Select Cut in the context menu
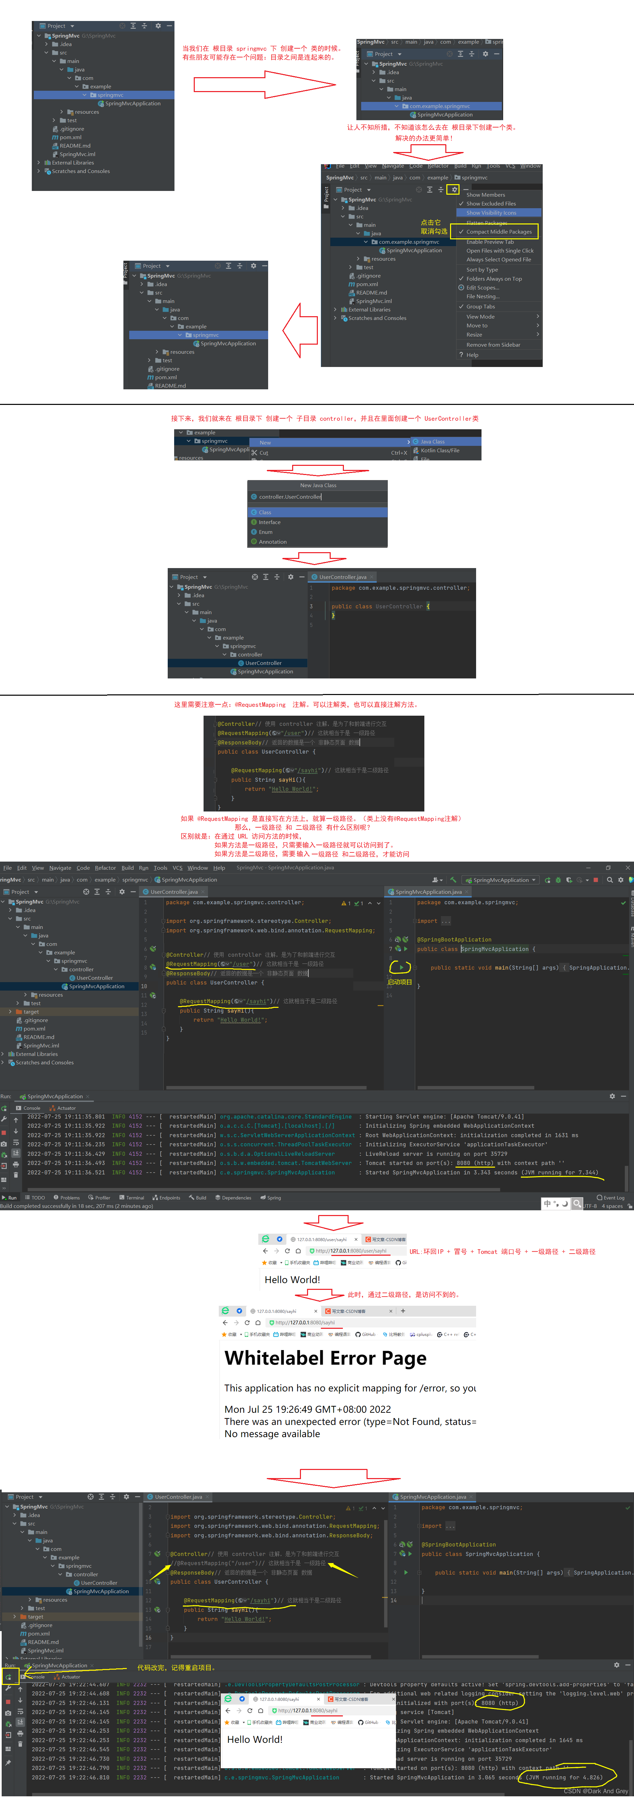 point(330,453)
